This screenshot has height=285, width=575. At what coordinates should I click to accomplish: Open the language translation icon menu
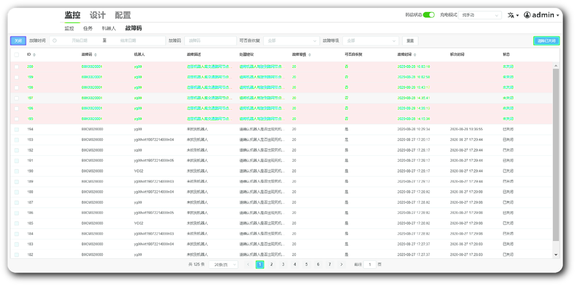[512, 15]
